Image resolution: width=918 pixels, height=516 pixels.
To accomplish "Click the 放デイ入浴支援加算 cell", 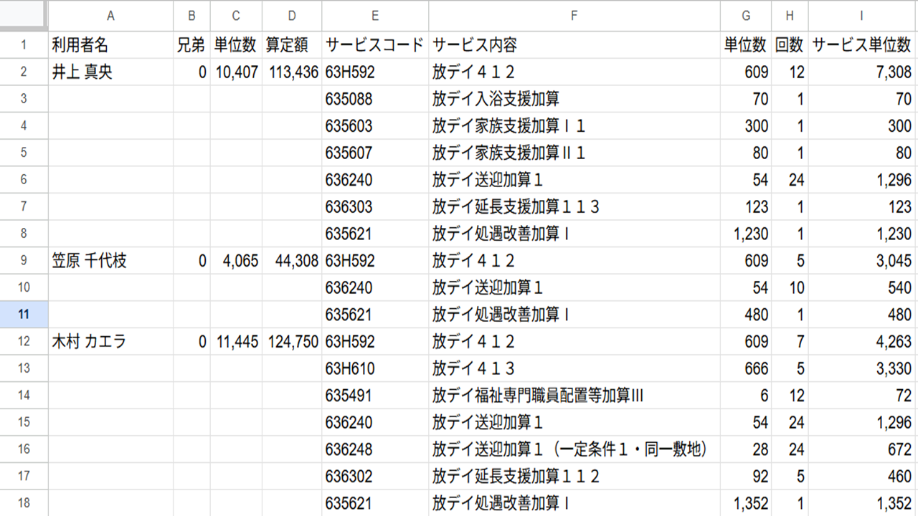I will click(x=574, y=99).
